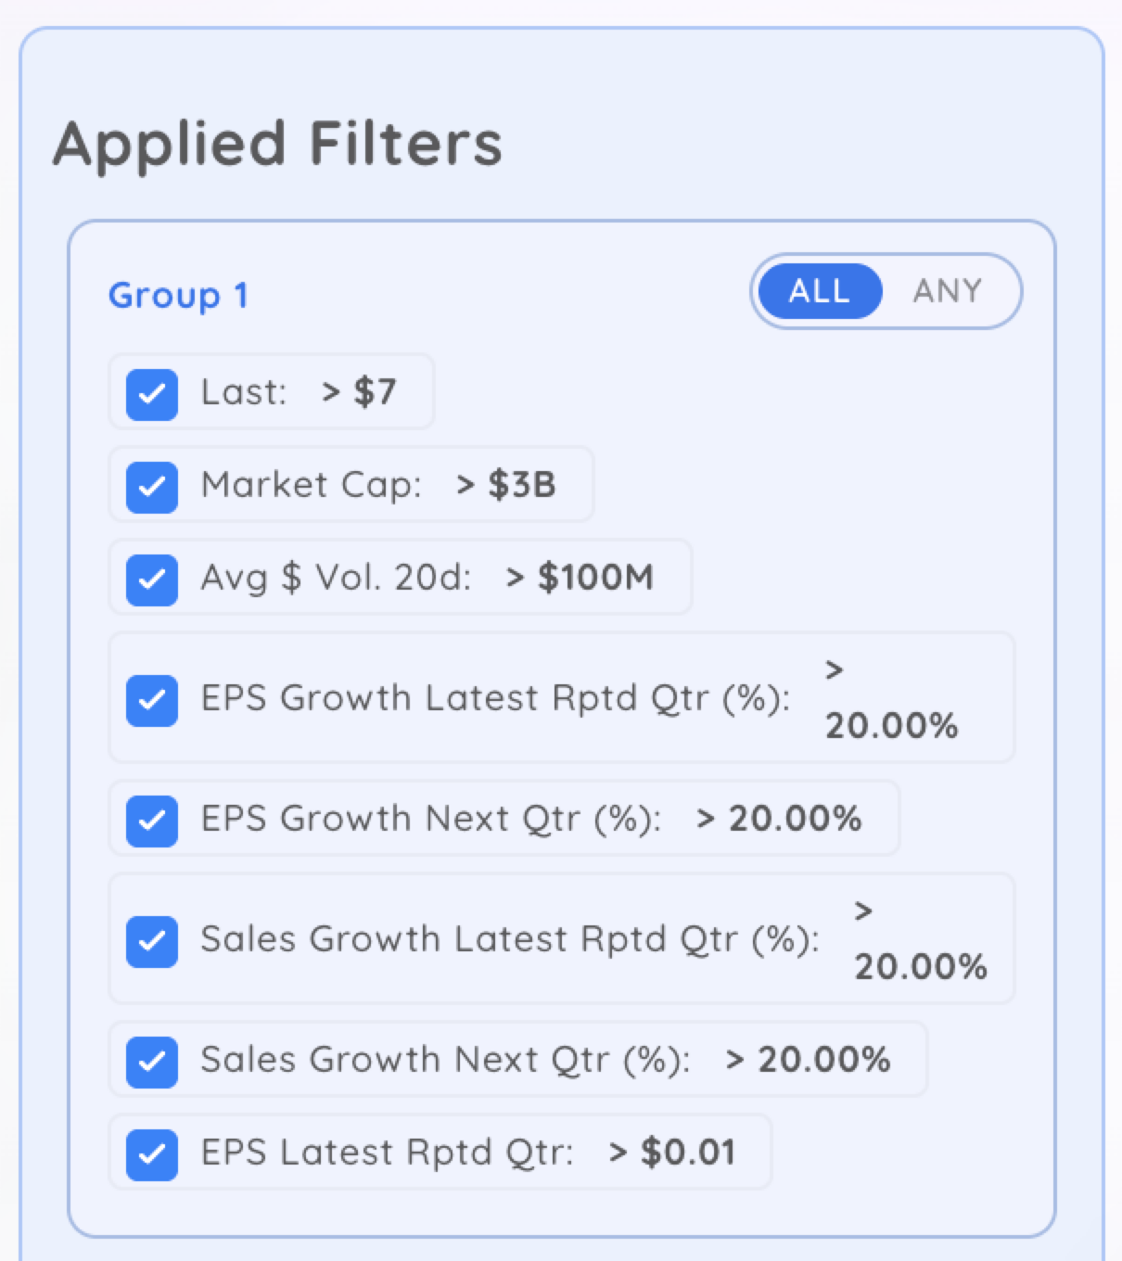The image size is (1122, 1261).
Task: Edit EPS Latest Rptd Qtr $0.01 value
Action: click(x=673, y=1153)
